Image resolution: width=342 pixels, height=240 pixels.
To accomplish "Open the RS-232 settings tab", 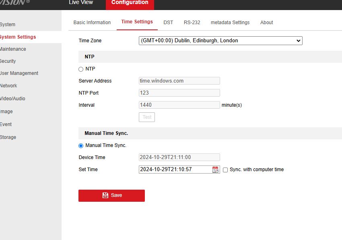I will pos(192,23).
